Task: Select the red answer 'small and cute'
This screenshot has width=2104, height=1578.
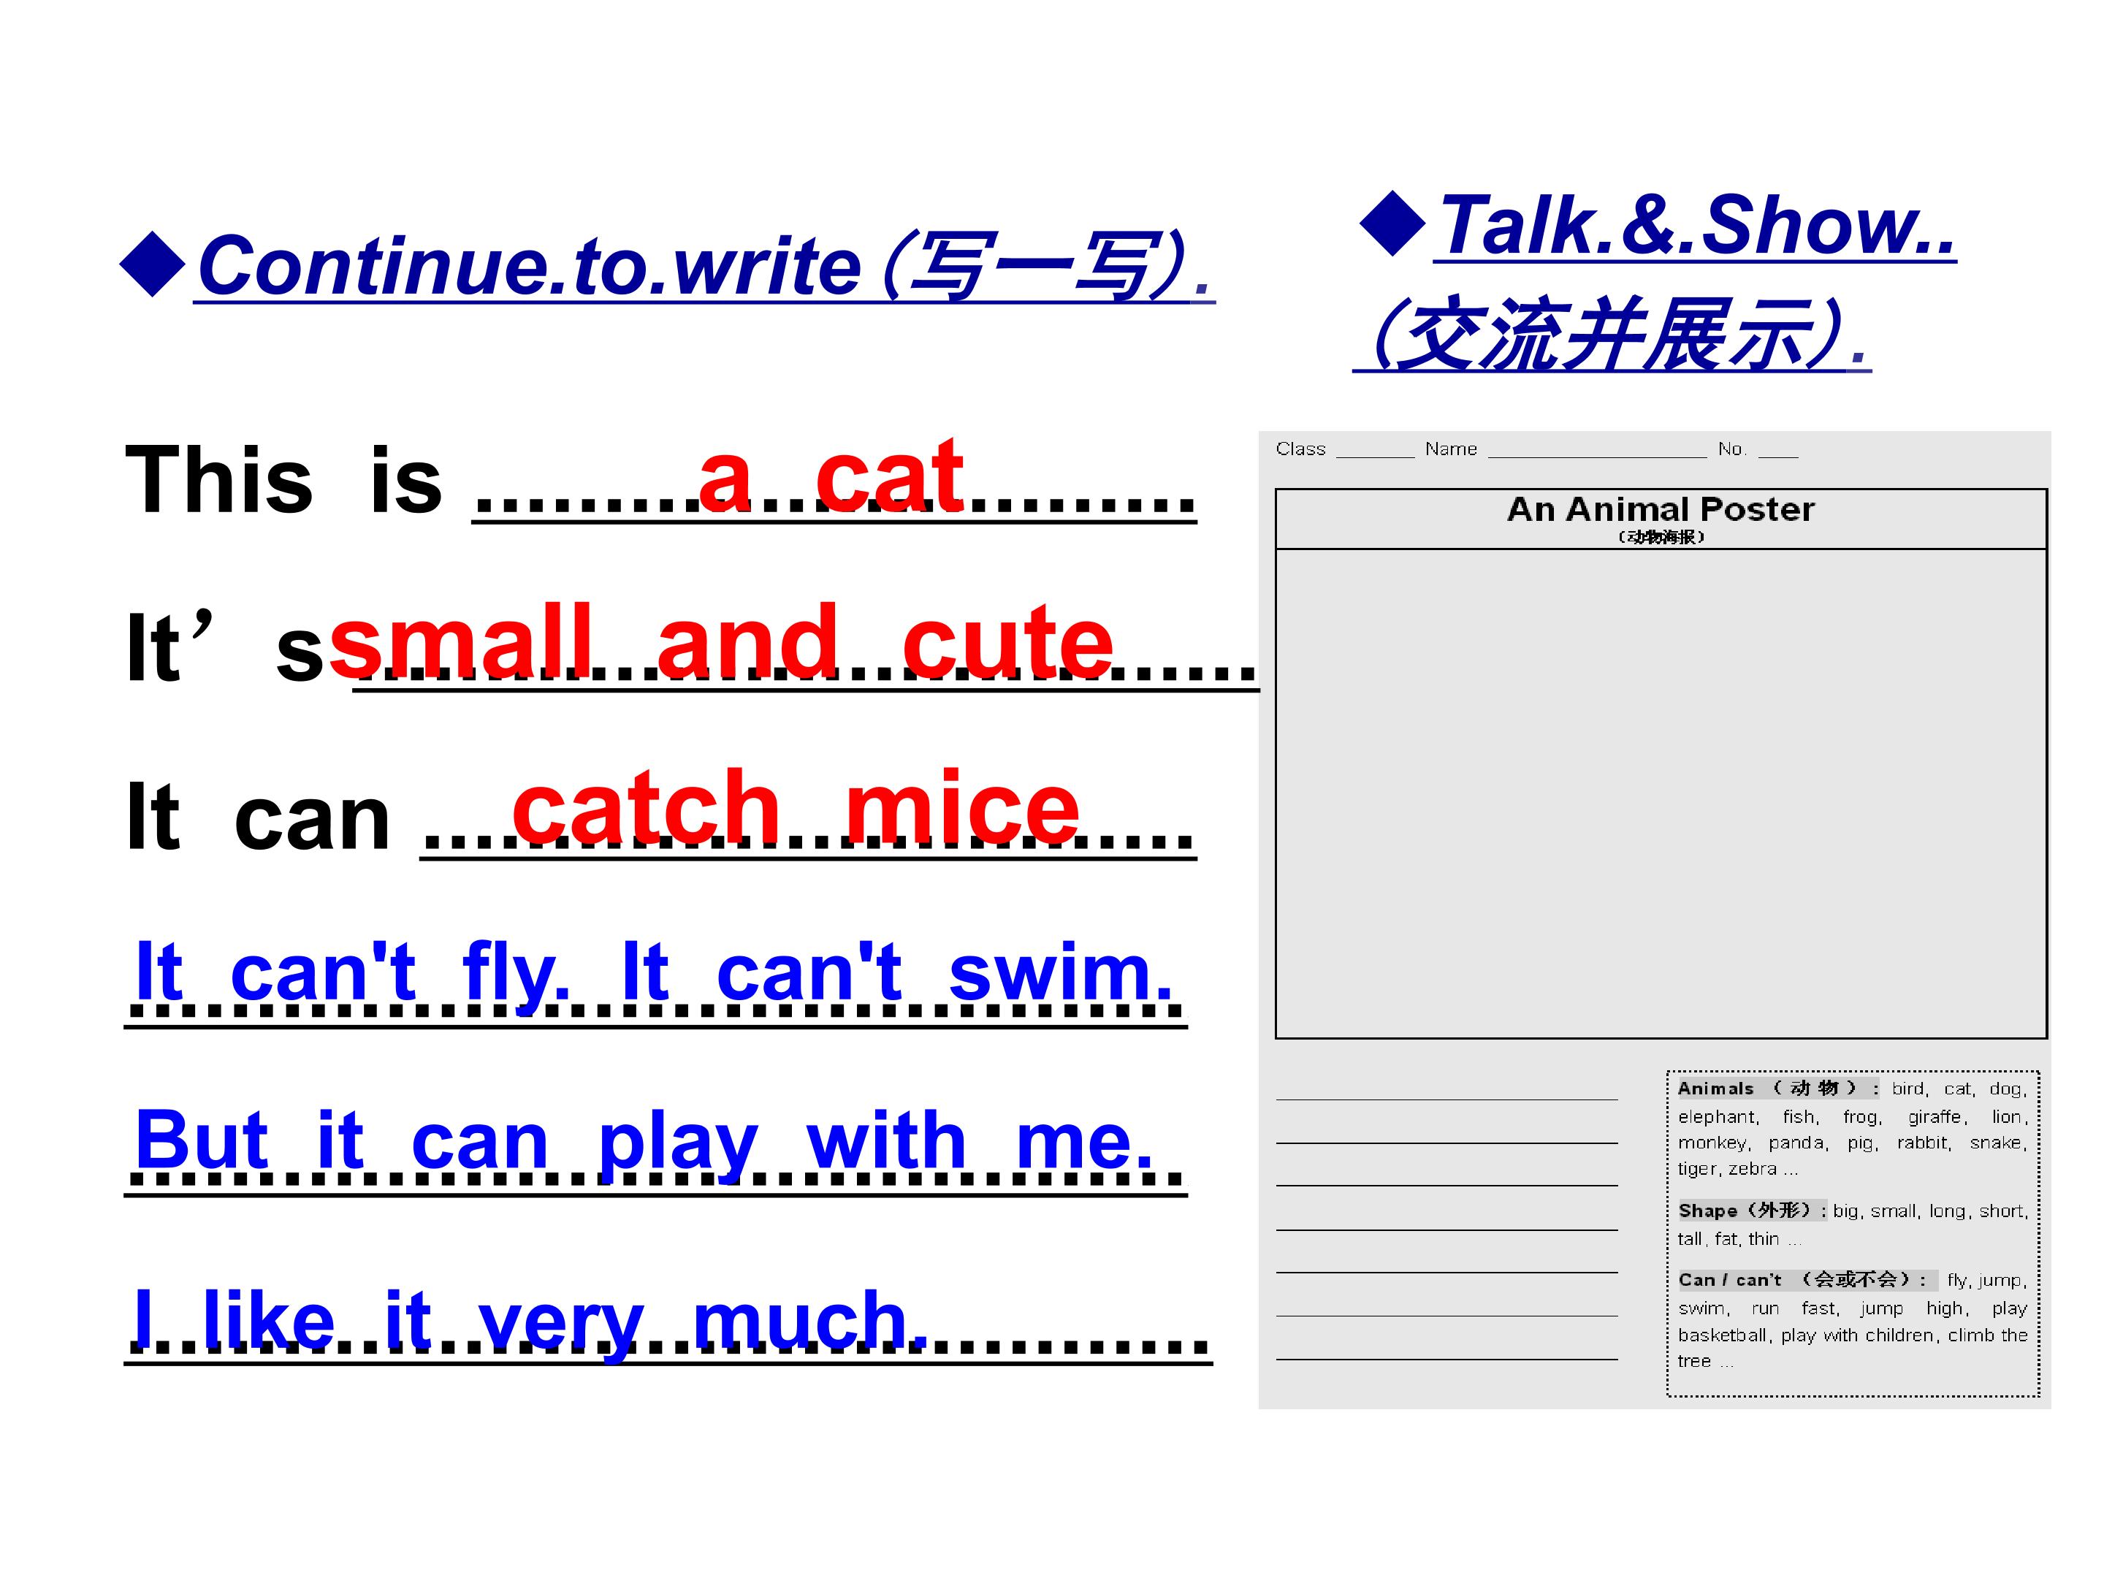Action: pos(721,642)
